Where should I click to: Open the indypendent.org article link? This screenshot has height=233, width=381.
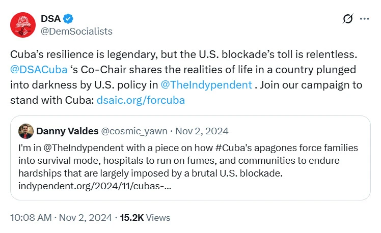(94, 186)
